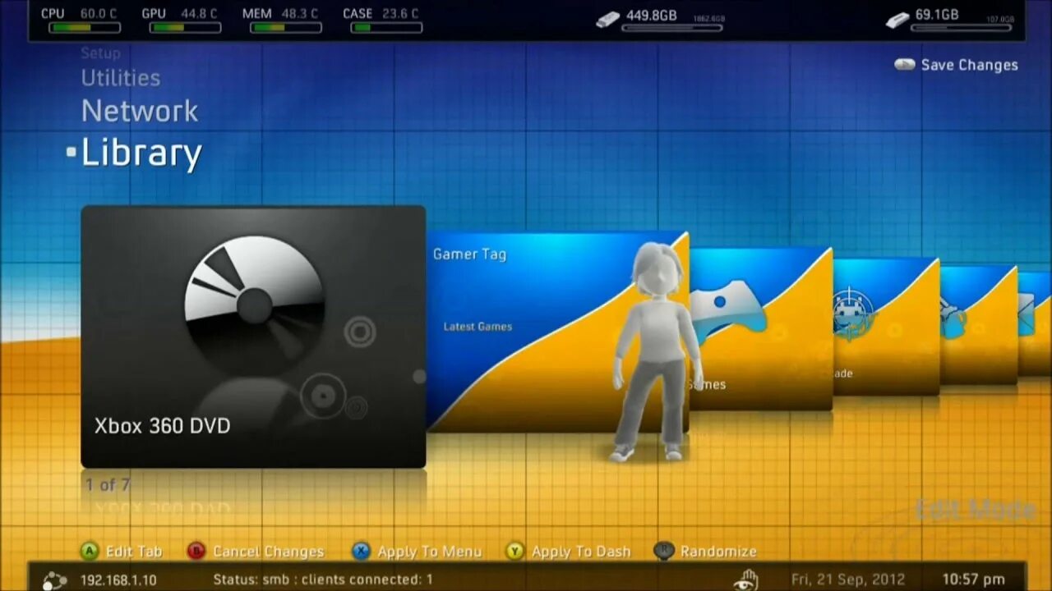The height and width of the screenshot is (591, 1052).
Task: Click the MEM 48.3 C reading
Action: (300, 14)
